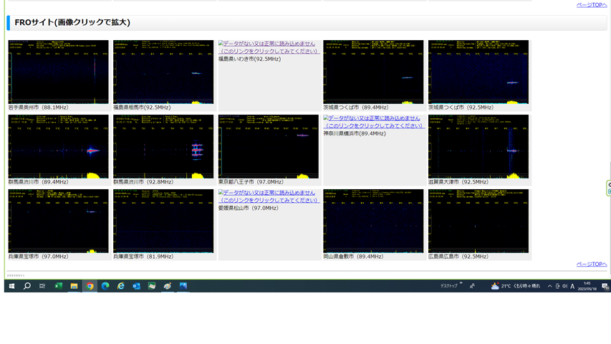Open the Photos app from the taskbar

click(183, 286)
